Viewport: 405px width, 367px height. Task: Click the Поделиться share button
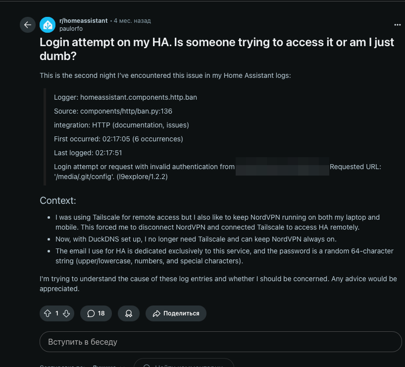pos(176,313)
